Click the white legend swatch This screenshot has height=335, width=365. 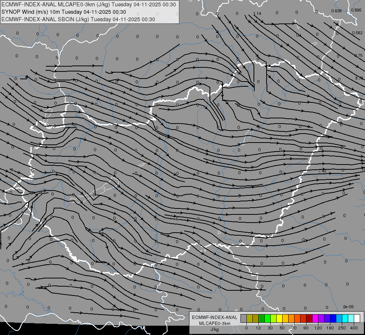[357, 319]
